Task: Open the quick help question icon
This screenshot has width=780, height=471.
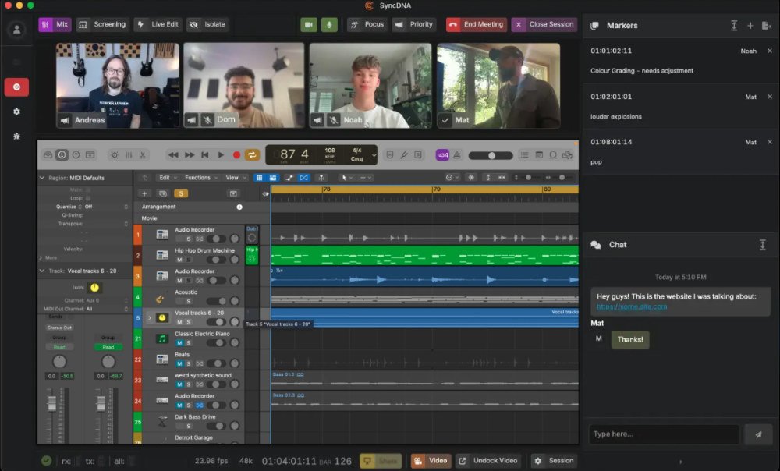Action: pyautogui.click(x=76, y=155)
